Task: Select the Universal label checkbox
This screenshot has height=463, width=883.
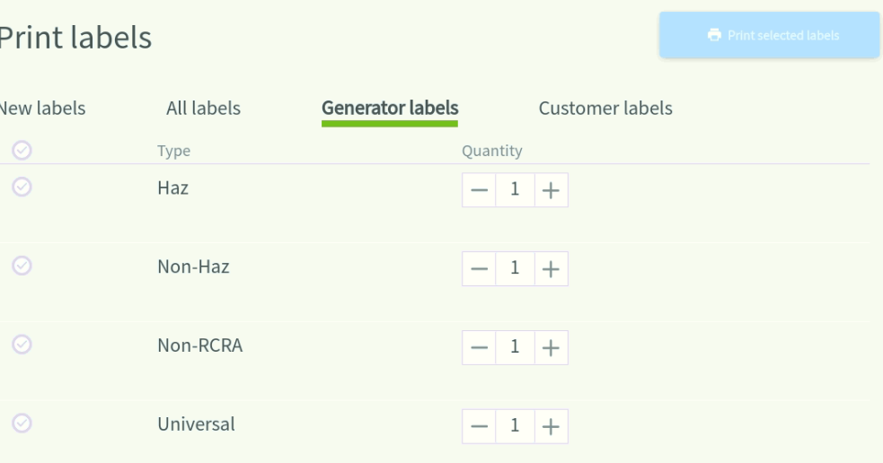Action: point(22,423)
